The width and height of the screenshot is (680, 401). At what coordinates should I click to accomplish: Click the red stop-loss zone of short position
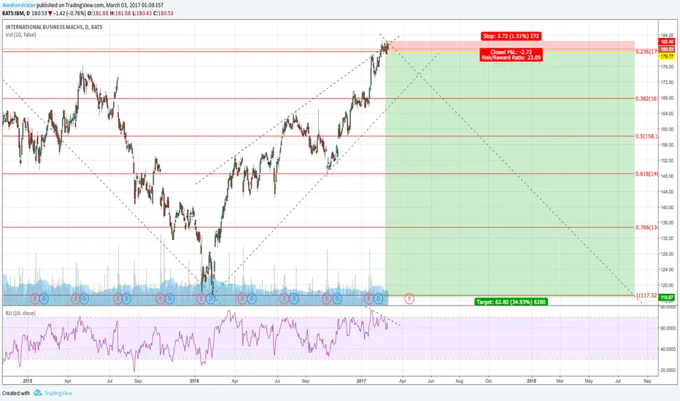509,46
